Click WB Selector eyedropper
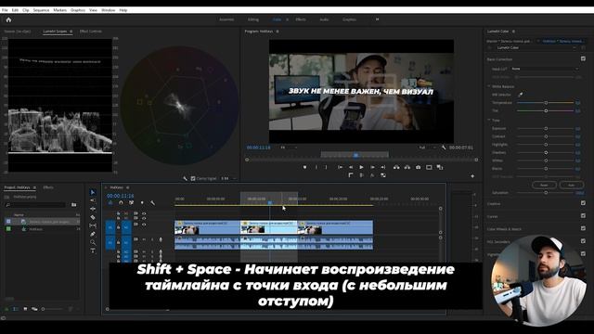 pyautogui.click(x=521, y=95)
